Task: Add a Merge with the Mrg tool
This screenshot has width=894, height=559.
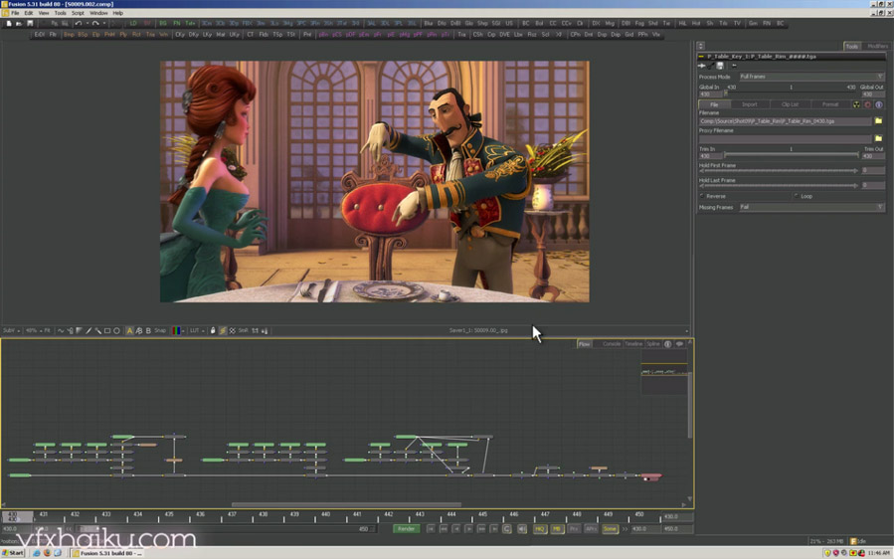Action: tap(610, 24)
